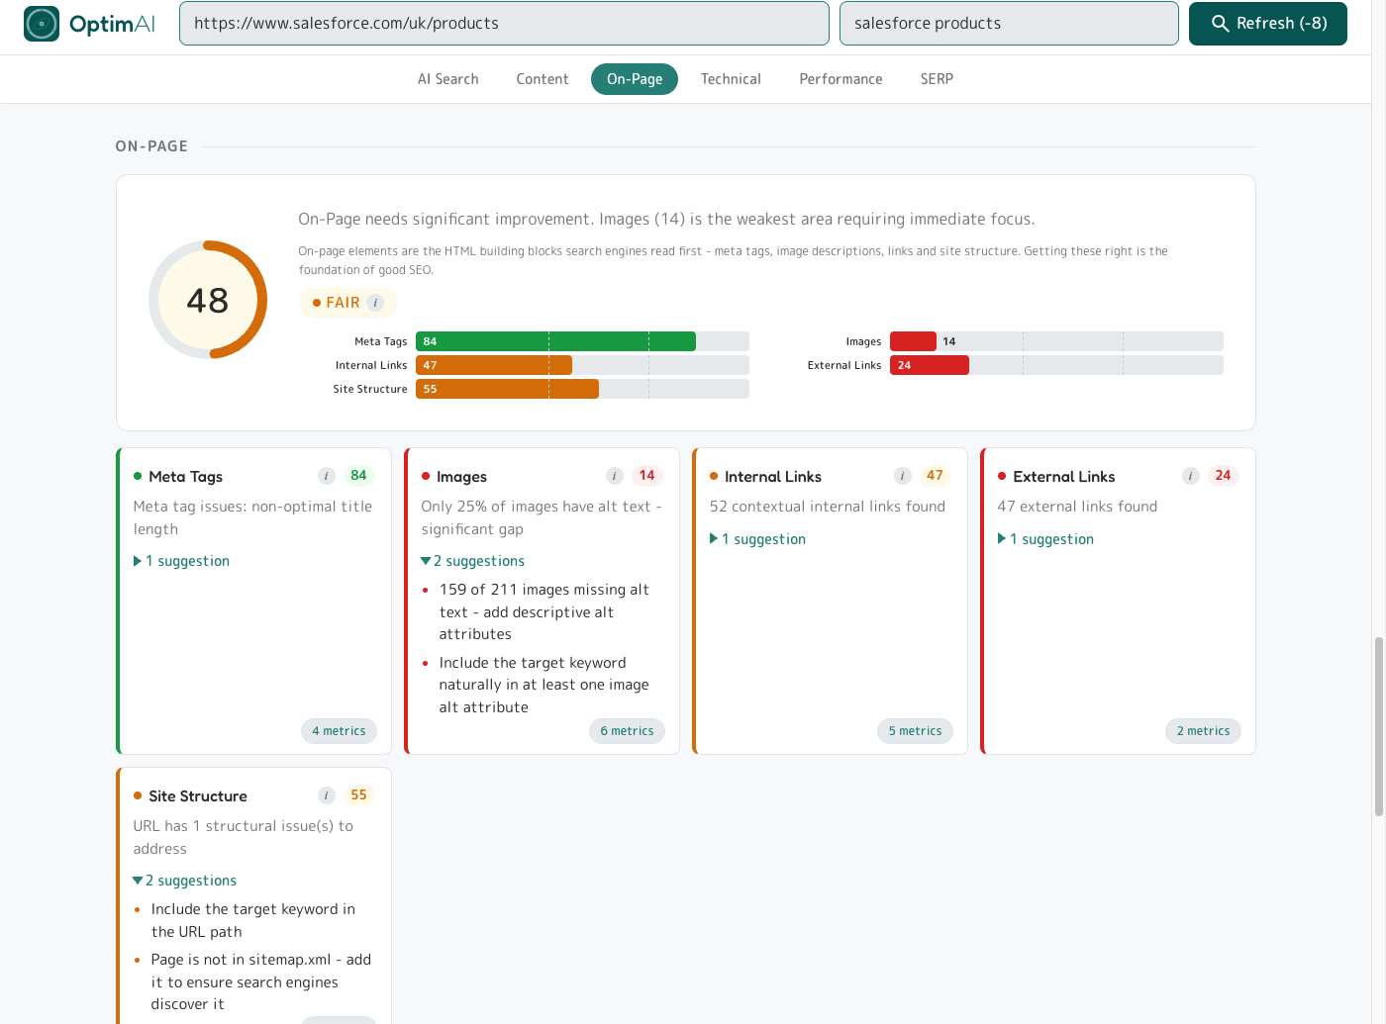Switch to the AI Search tab
Viewport: 1386px width, 1024px height.
[448, 79]
